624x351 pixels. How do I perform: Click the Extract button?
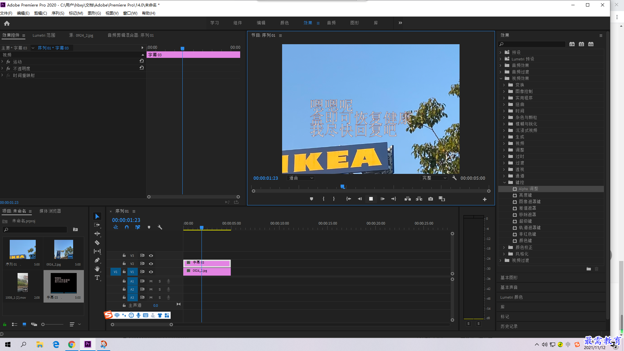click(419, 199)
